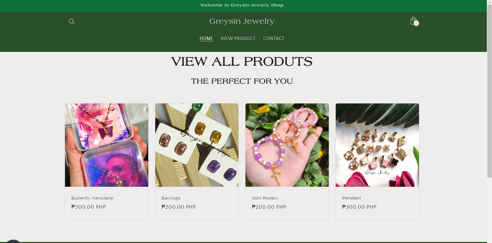This screenshot has width=492, height=243.
Task: Open the search magnifier icon
Action: pyautogui.click(x=72, y=21)
